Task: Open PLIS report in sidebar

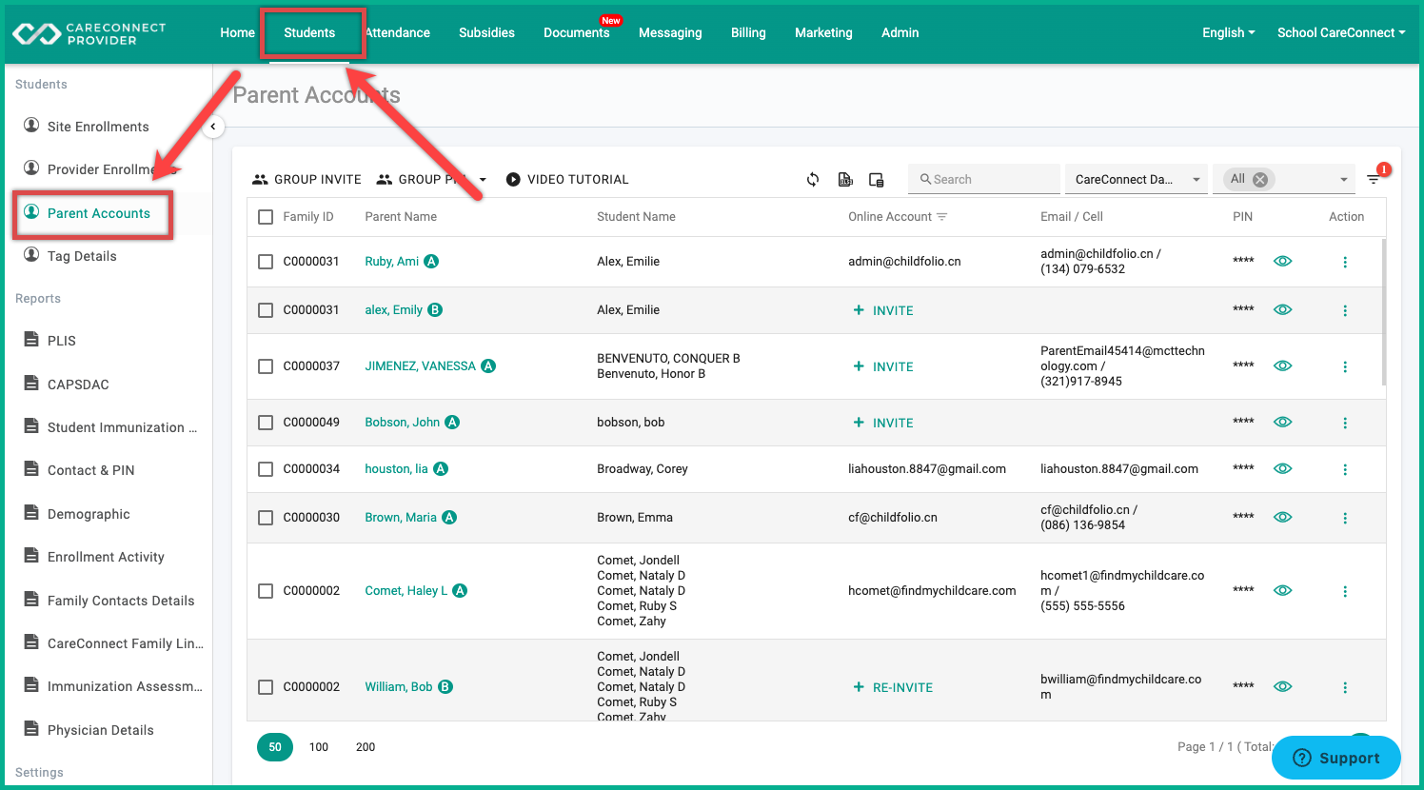Action: click(x=62, y=341)
